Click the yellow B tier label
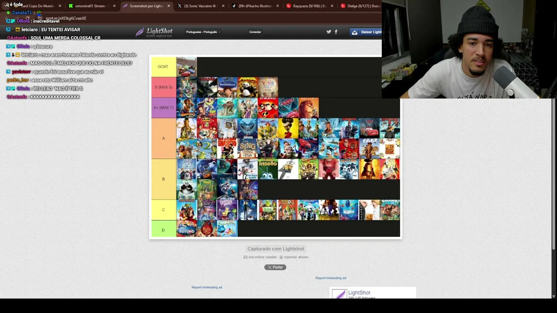The width and height of the screenshot is (557, 313). (164, 179)
